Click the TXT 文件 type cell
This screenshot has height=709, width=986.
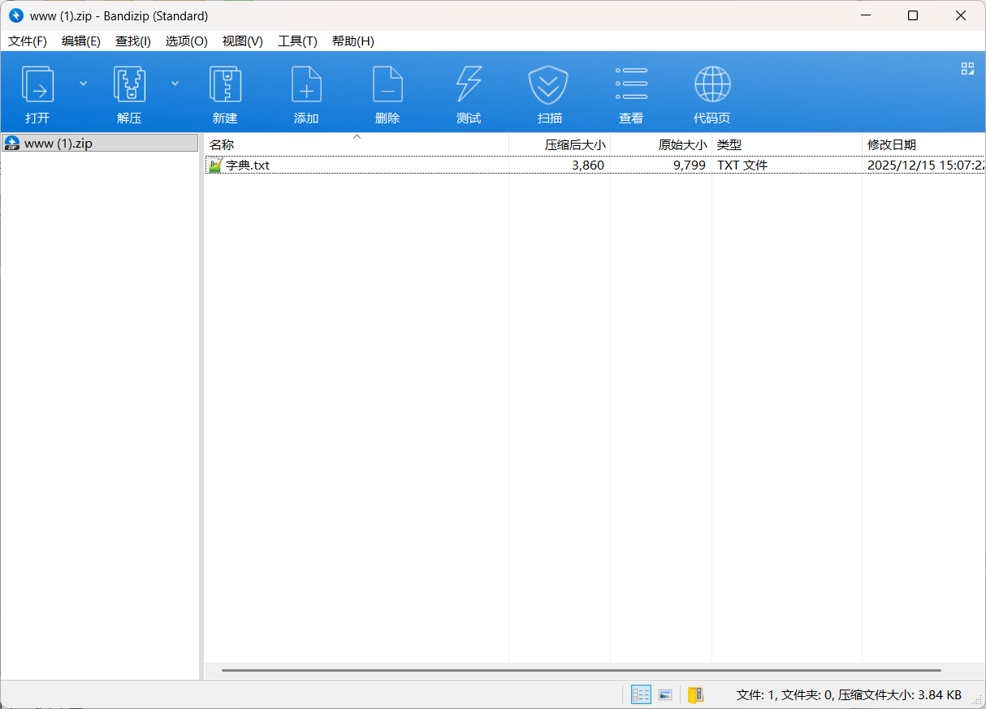[742, 165]
